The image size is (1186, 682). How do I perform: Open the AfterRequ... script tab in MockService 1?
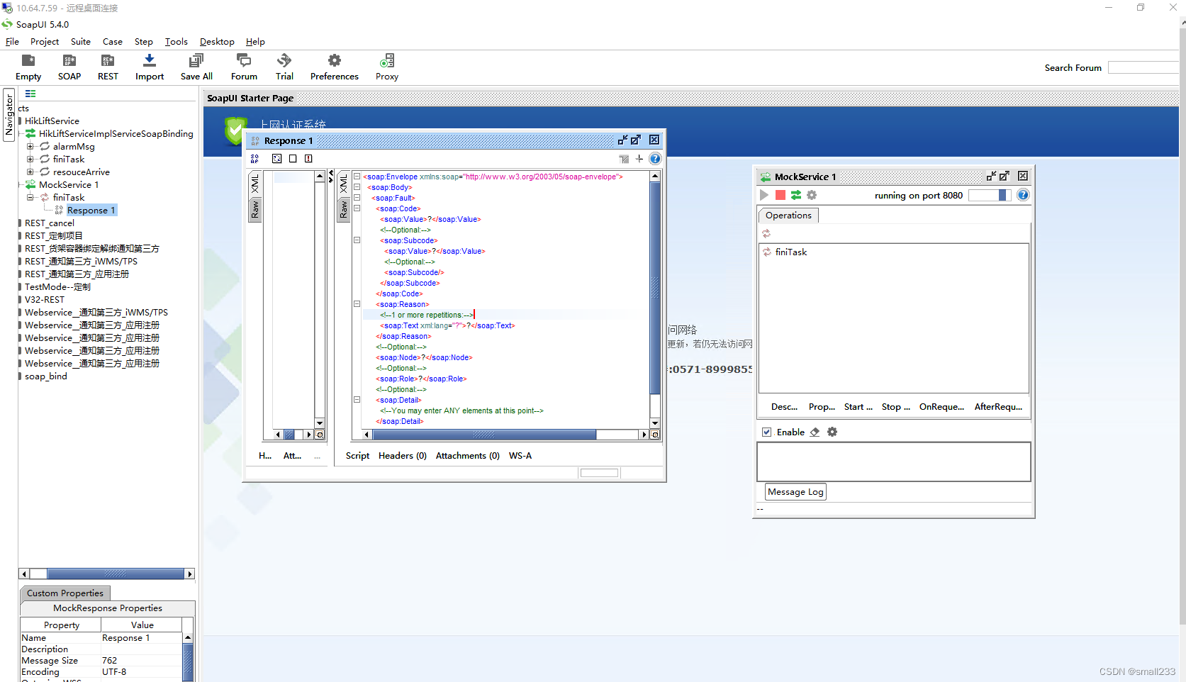click(x=998, y=407)
